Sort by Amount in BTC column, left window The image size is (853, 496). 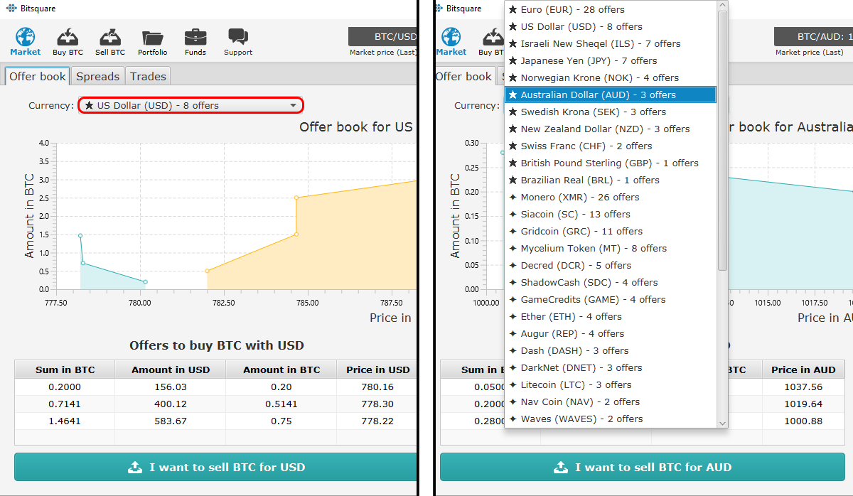click(281, 370)
